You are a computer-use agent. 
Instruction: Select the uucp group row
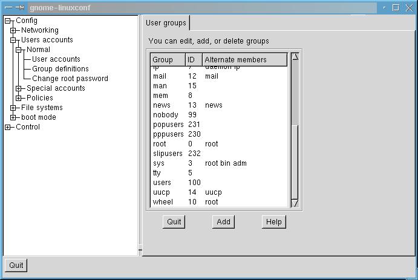coord(219,192)
